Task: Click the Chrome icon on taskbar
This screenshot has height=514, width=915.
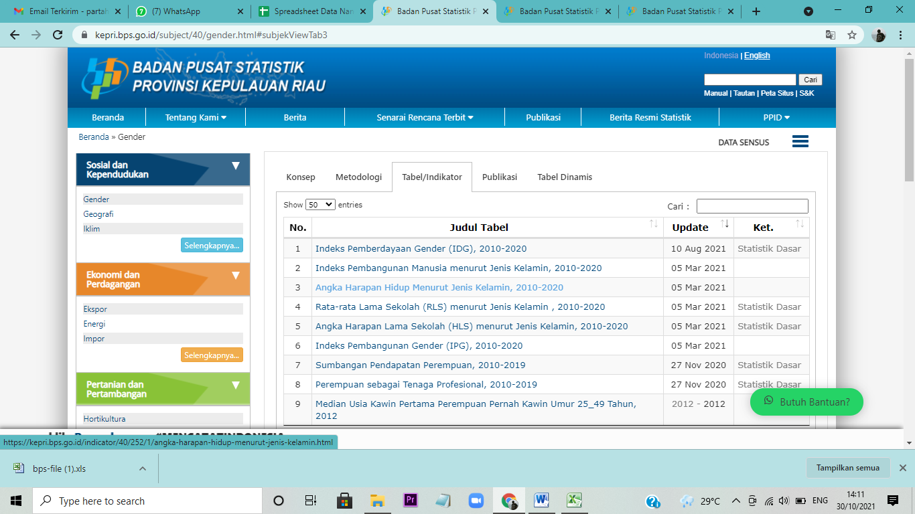Action: [509, 501]
